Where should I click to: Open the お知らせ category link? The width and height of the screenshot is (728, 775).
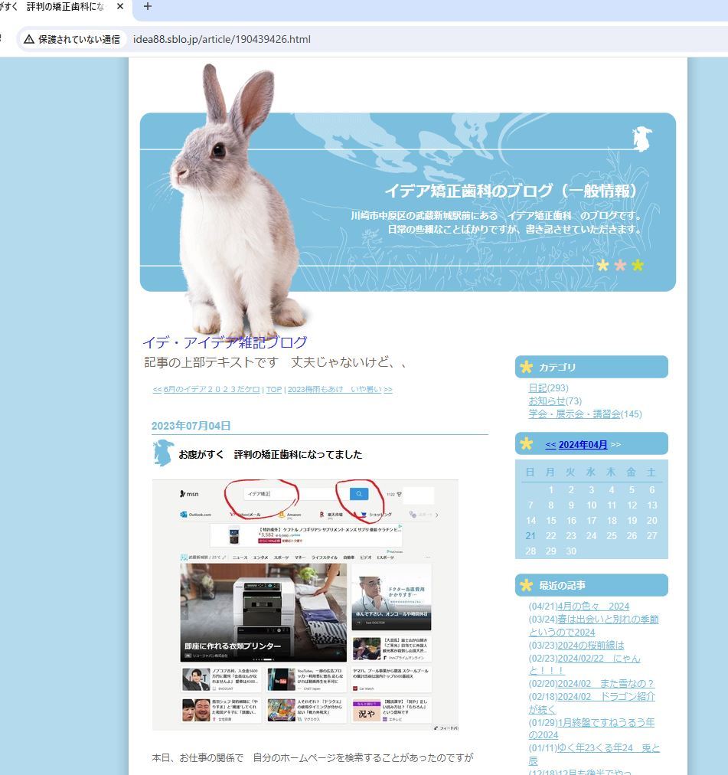pos(547,401)
